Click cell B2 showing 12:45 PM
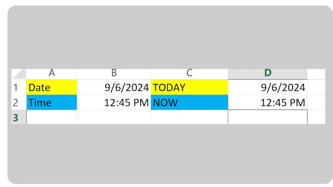Screen dimensions: 333x187 click(114, 103)
